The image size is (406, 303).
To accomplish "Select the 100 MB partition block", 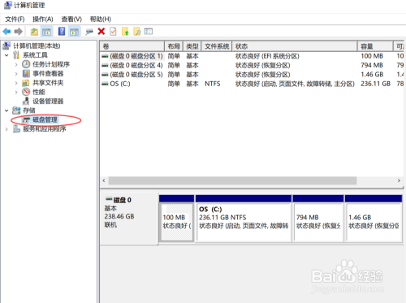I will point(176,218).
